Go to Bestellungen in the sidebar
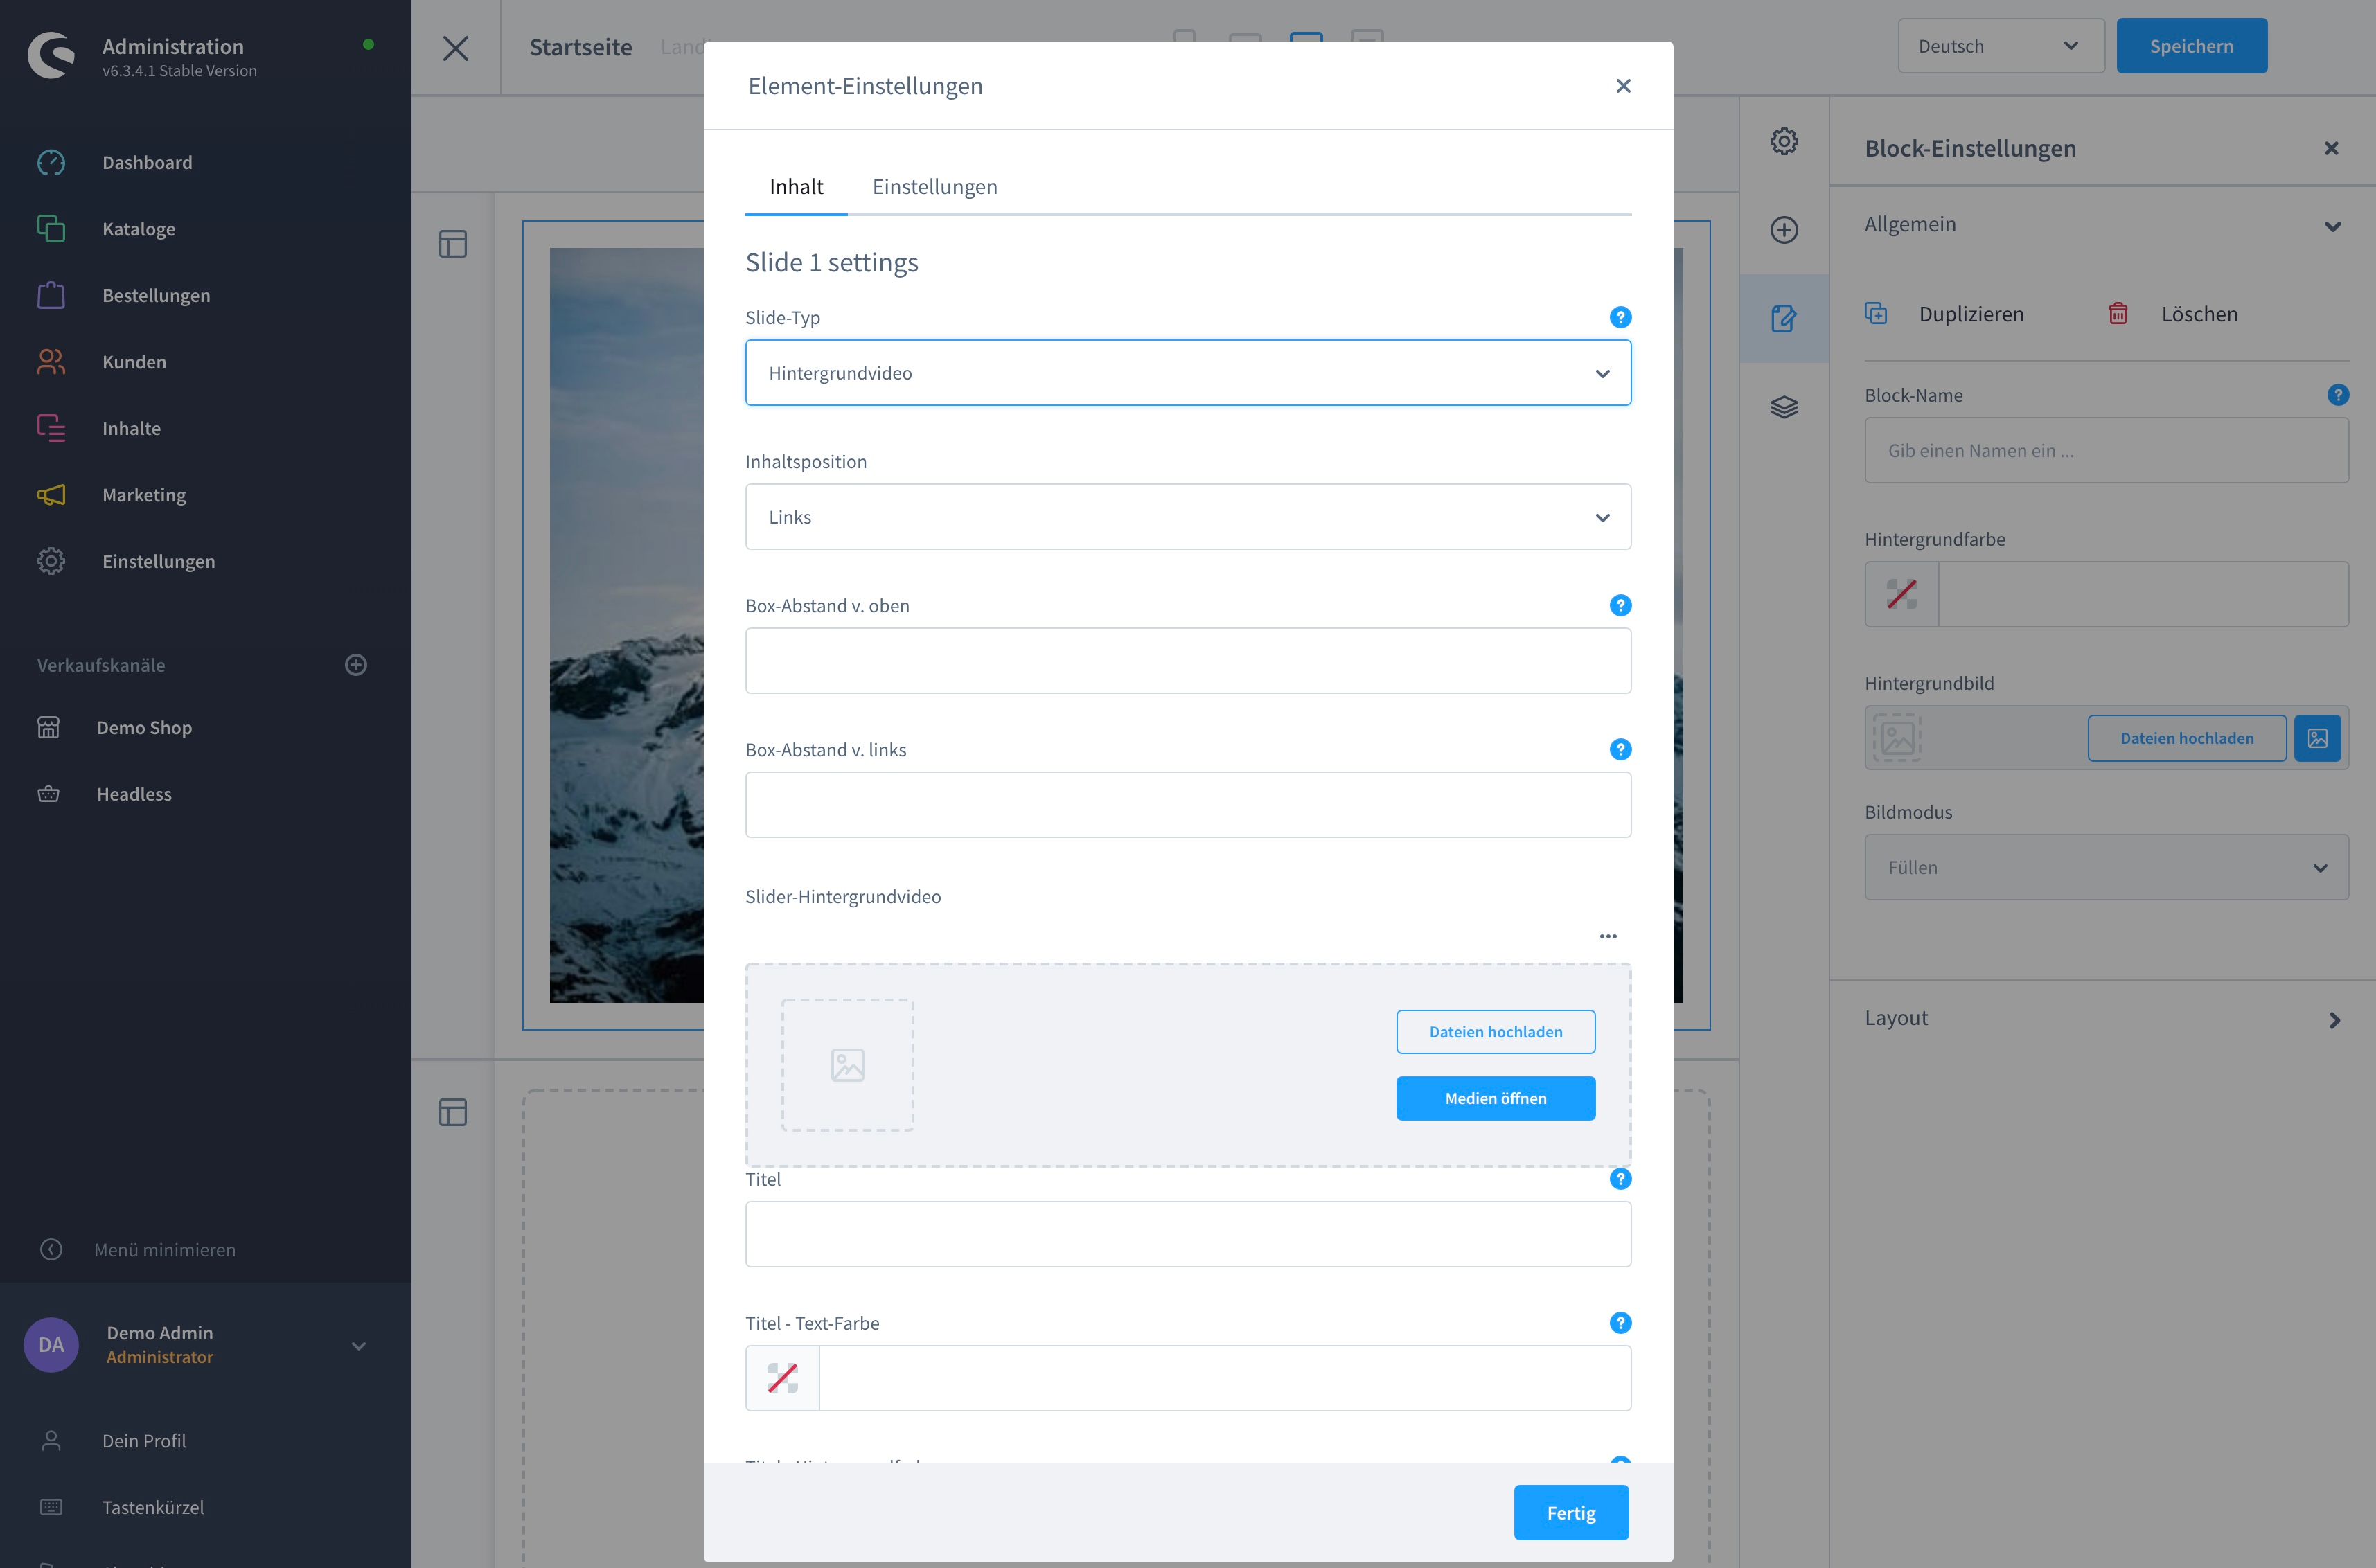 [156, 295]
